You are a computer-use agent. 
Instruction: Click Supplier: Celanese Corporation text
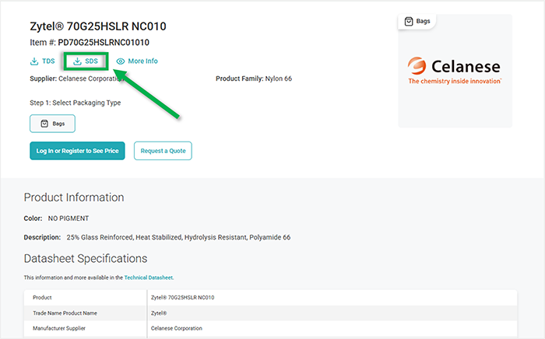point(76,79)
